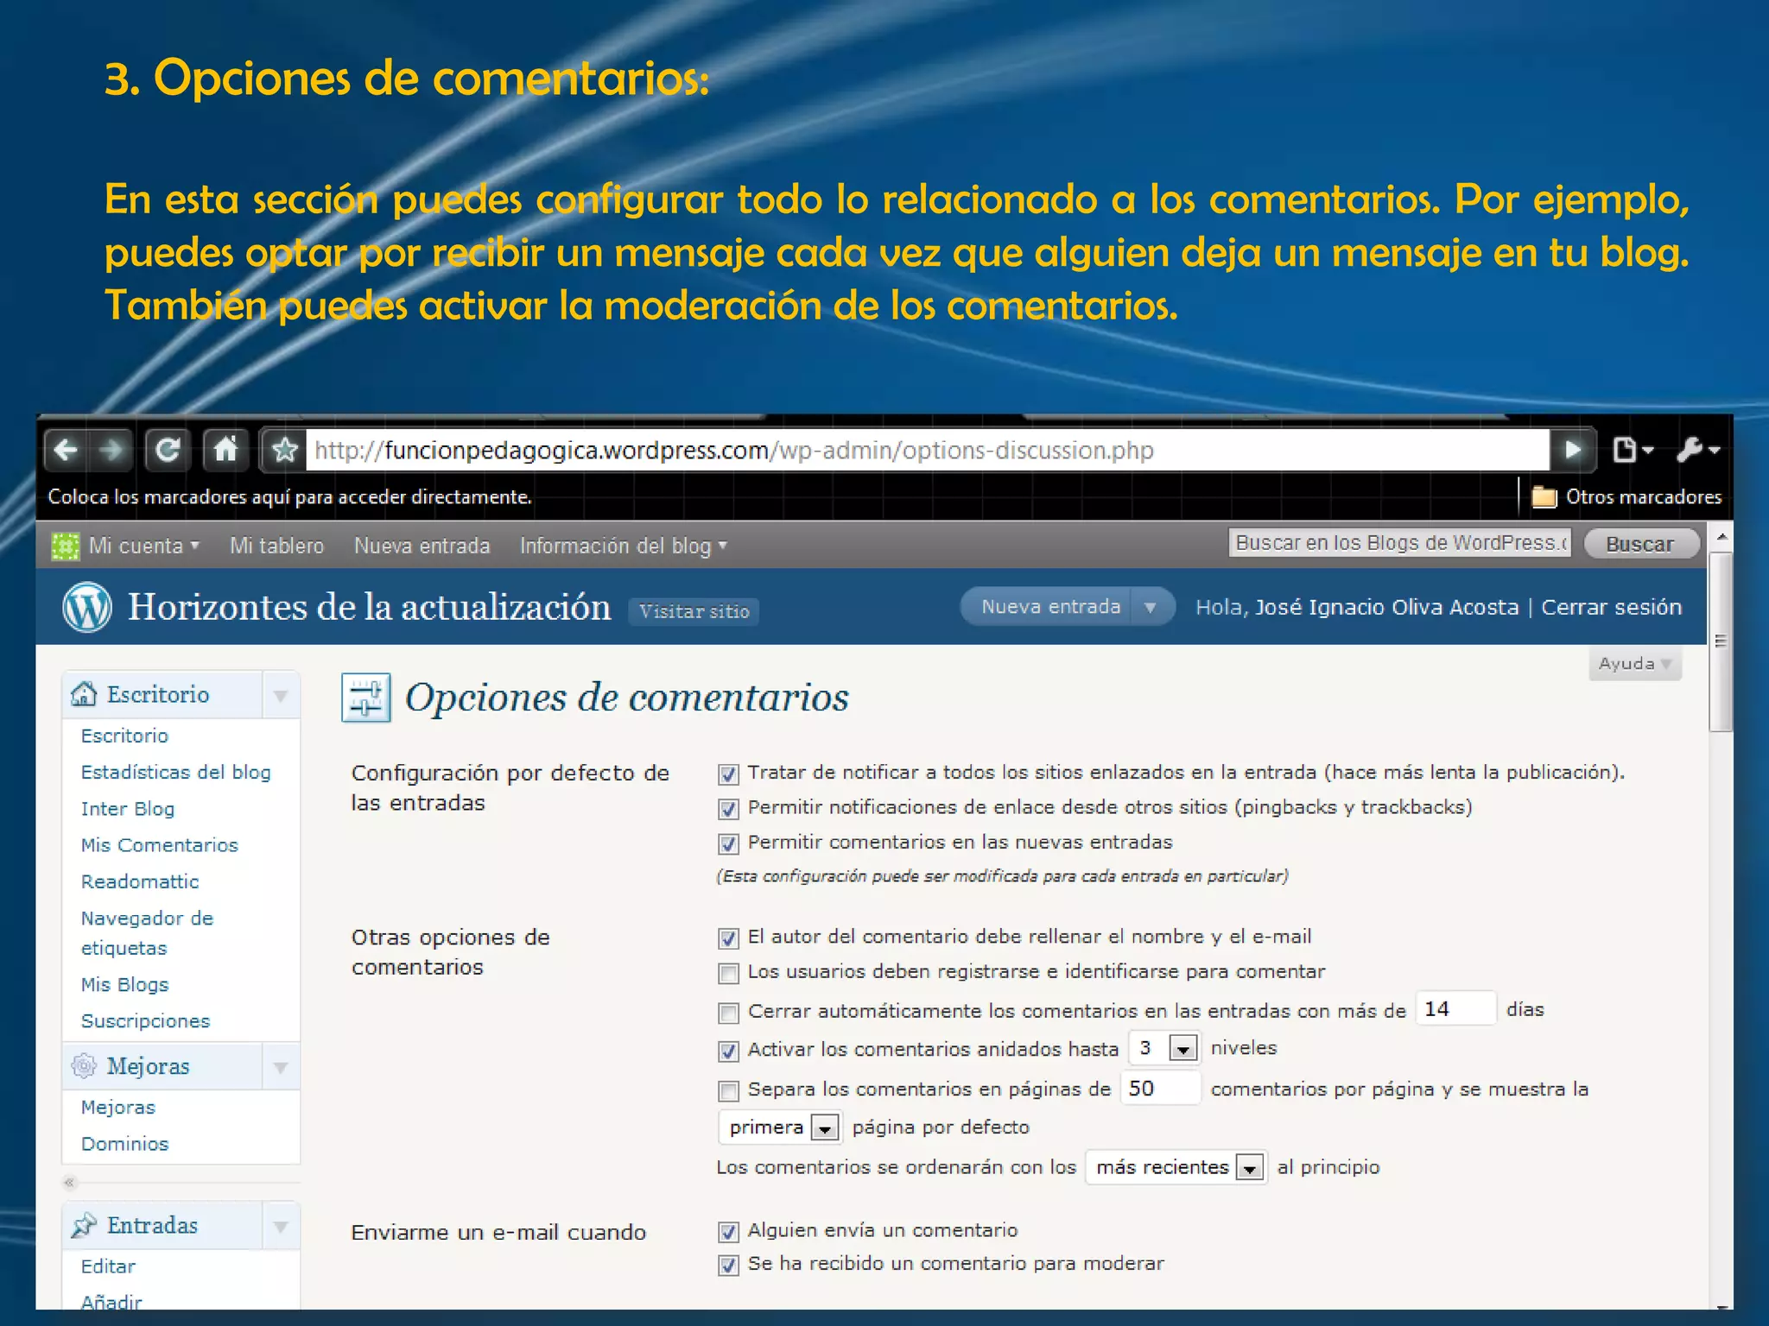The width and height of the screenshot is (1769, 1326).
Task: Open the Mi cuenta dropdown menu
Action: pos(143,546)
